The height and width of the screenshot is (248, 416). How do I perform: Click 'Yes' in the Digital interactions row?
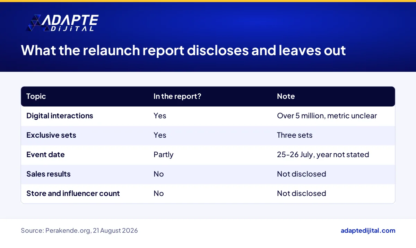[160, 116]
